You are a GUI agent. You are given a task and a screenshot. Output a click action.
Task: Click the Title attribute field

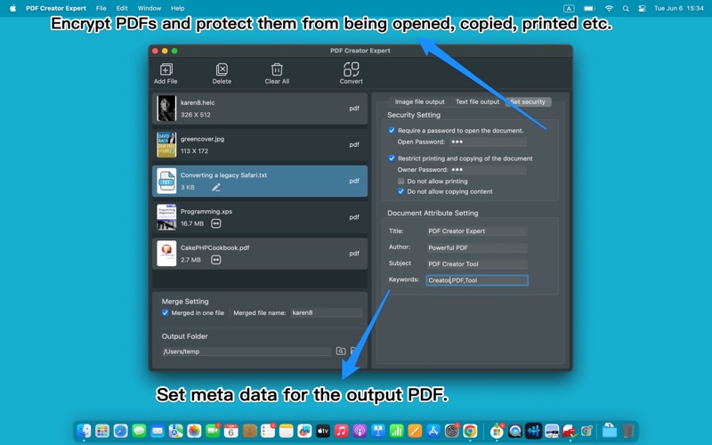477,231
